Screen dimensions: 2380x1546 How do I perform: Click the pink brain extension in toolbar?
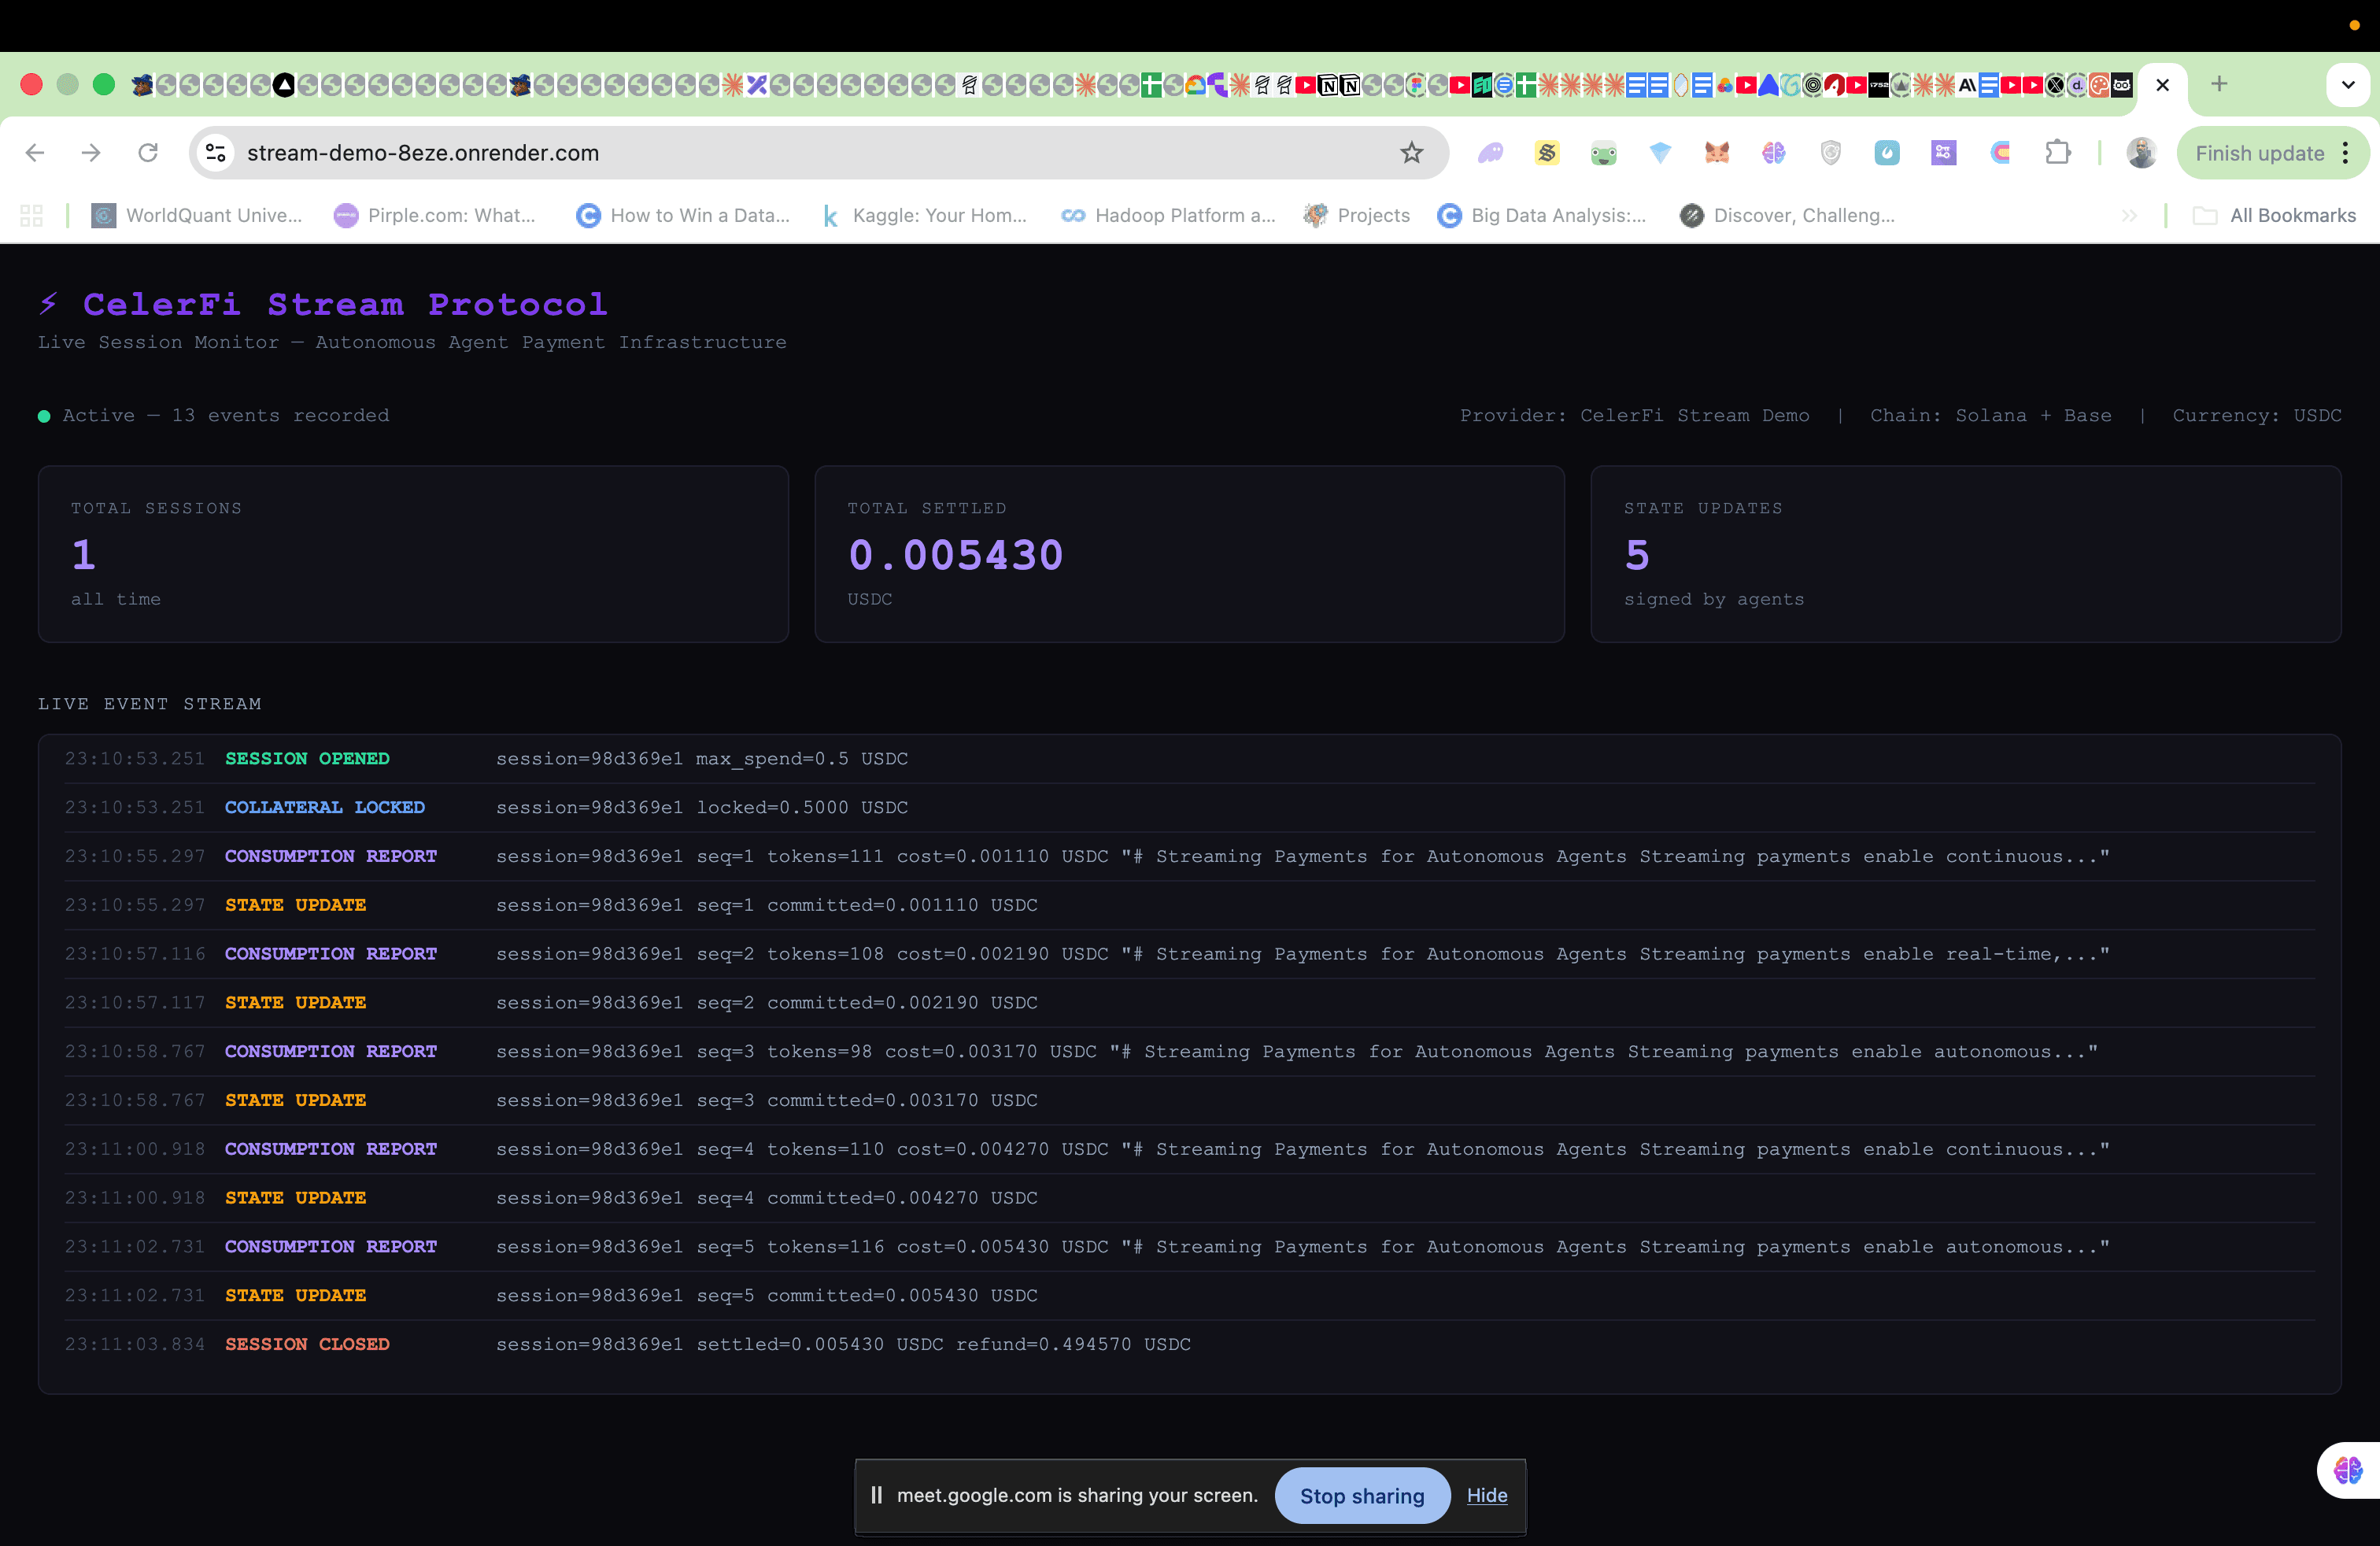pos(1774,152)
